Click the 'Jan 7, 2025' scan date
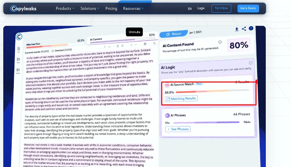Screen dimensions: 291x167 pos(195,32)
